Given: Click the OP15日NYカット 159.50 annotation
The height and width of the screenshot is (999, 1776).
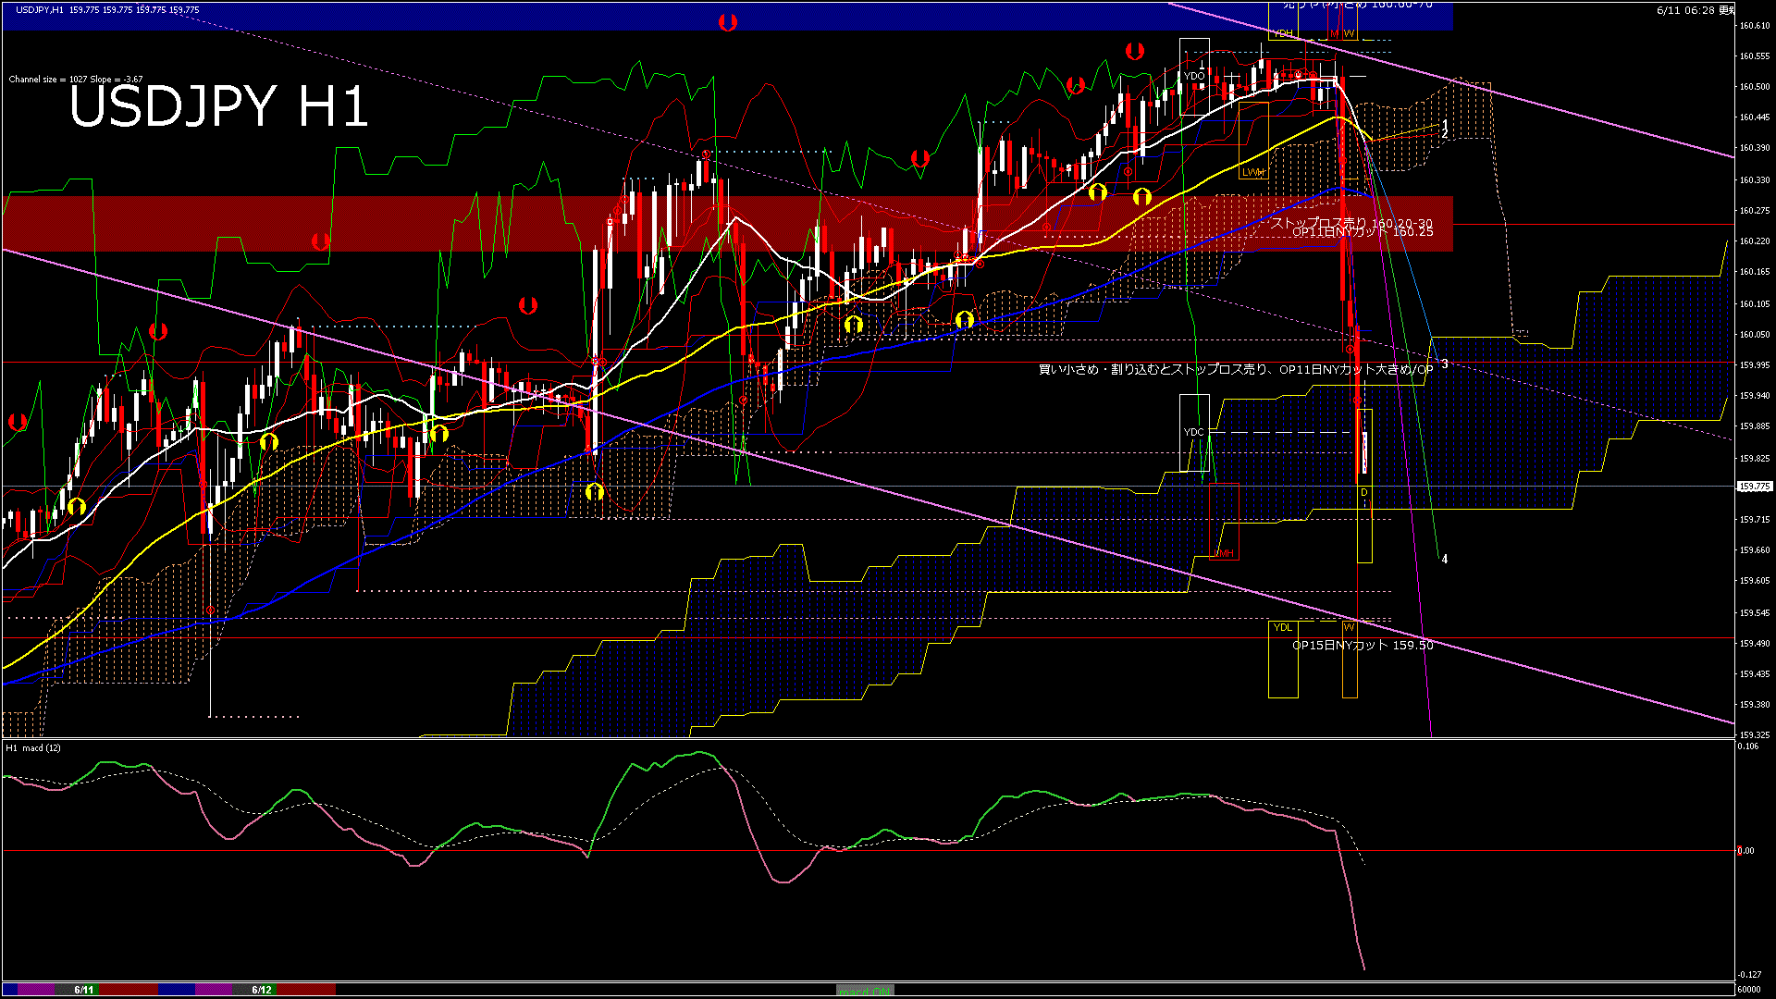Looking at the screenshot, I should coord(1363,645).
